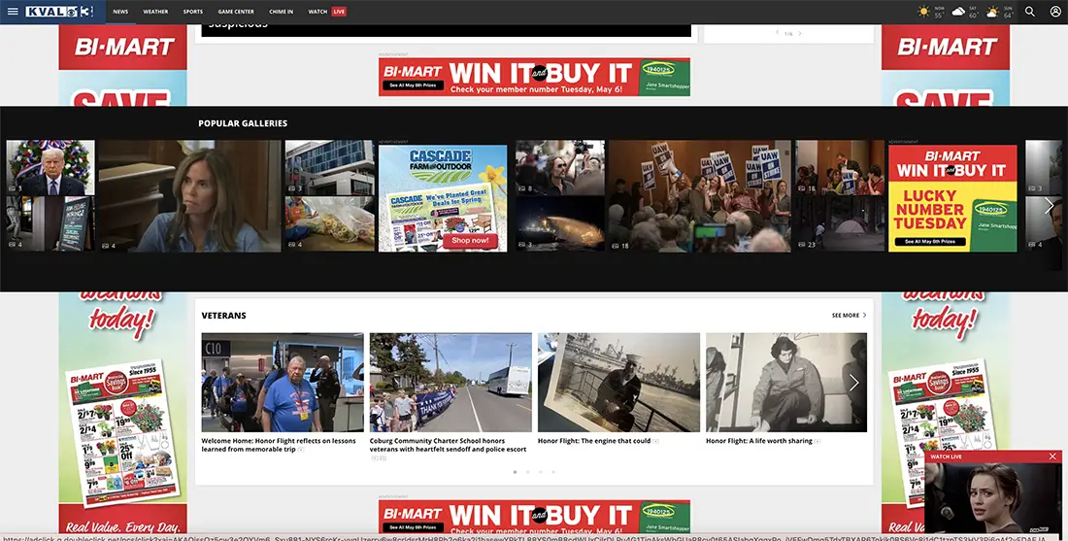Advance the Popular Galleries carousel to the right

(1050, 205)
